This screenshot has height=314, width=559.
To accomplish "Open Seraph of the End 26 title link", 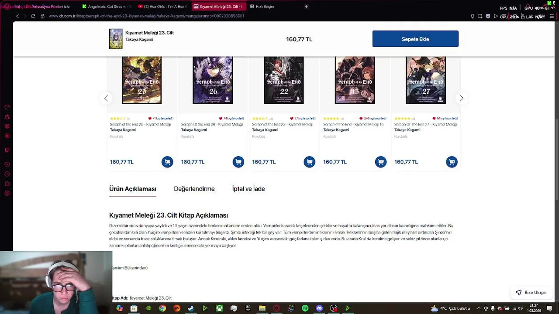I will point(212,124).
